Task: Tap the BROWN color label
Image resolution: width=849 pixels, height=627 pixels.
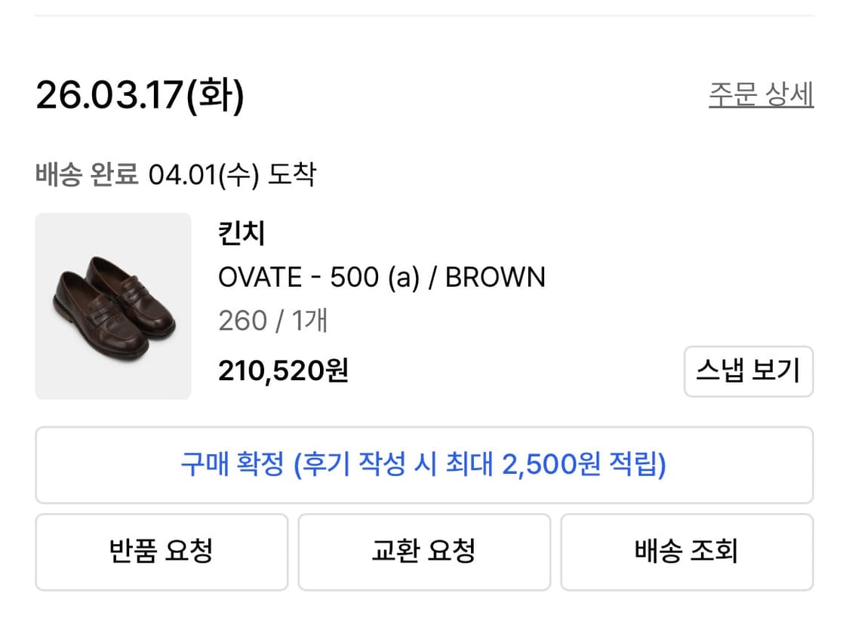Action: tap(496, 276)
